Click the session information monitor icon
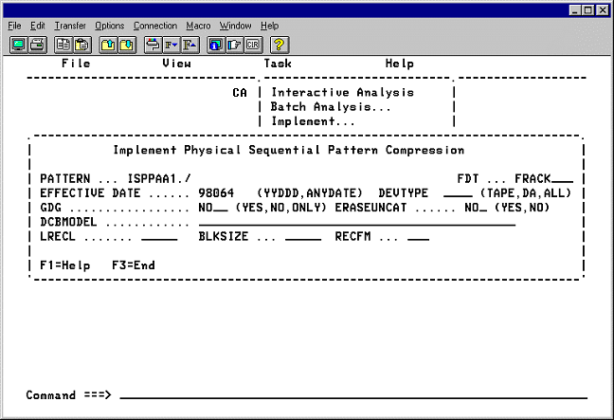The height and width of the screenshot is (420, 614). (216, 45)
